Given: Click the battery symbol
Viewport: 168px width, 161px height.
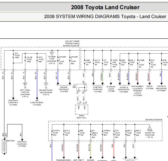Looking at the screenshot, I should (4, 147).
